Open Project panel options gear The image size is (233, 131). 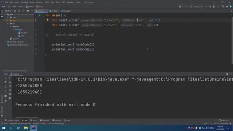pyautogui.click(x=28, y=11)
